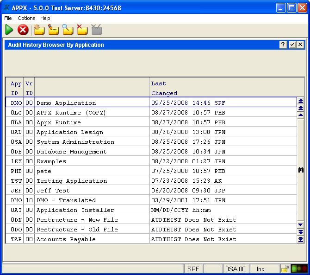Close the Audit History Browser panel
The height and width of the screenshot is (275, 310).
pos(300,45)
